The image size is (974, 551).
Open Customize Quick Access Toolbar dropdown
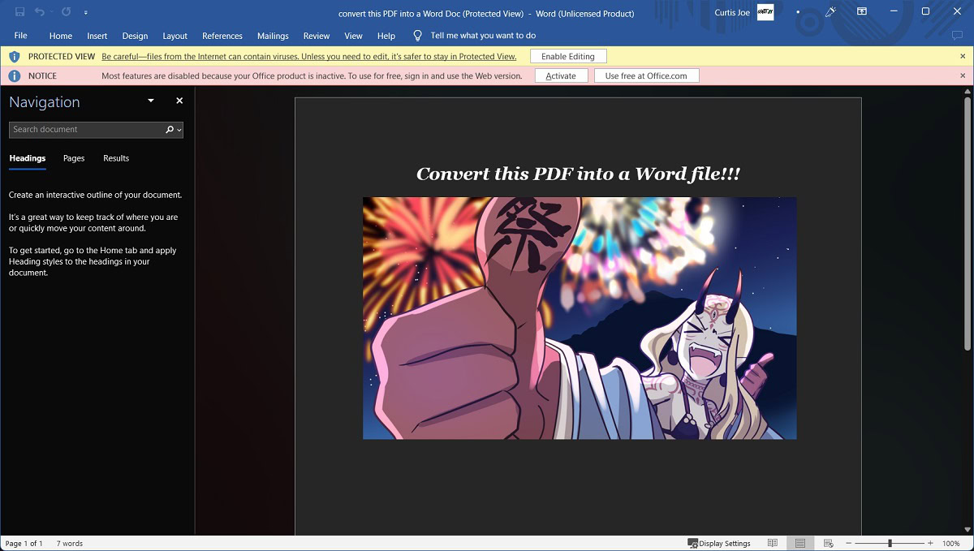[x=86, y=13]
